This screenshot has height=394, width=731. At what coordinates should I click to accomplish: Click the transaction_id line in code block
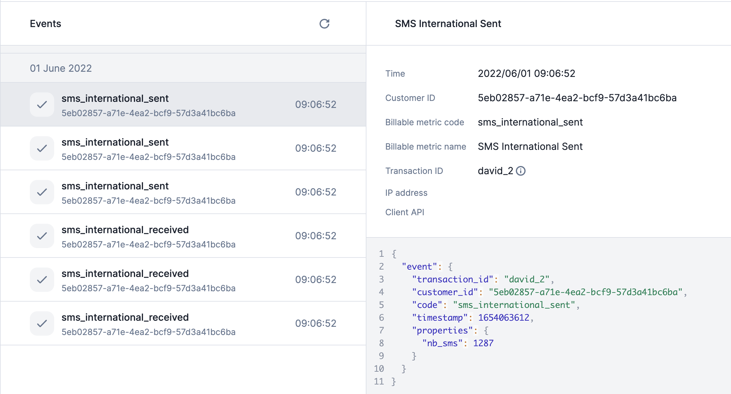point(483,279)
